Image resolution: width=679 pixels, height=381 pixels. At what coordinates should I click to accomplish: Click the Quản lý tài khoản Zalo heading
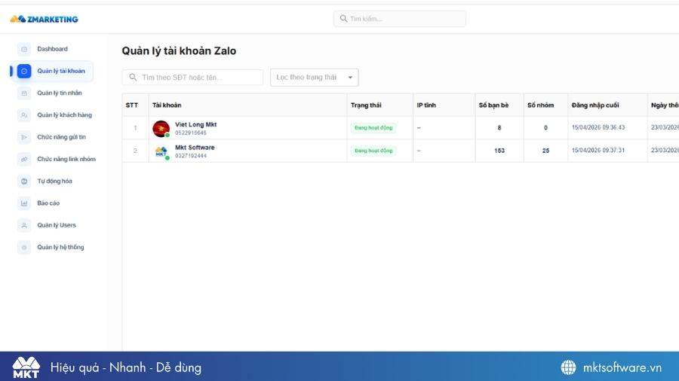coord(179,51)
